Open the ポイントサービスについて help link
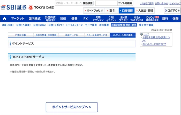Image resolution: width=181 pixels, height=115 pixels. coord(154,44)
